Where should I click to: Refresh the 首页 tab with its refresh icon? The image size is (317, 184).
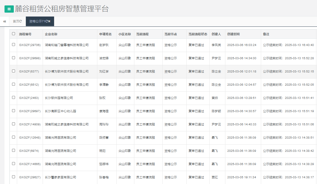tap(20, 21)
